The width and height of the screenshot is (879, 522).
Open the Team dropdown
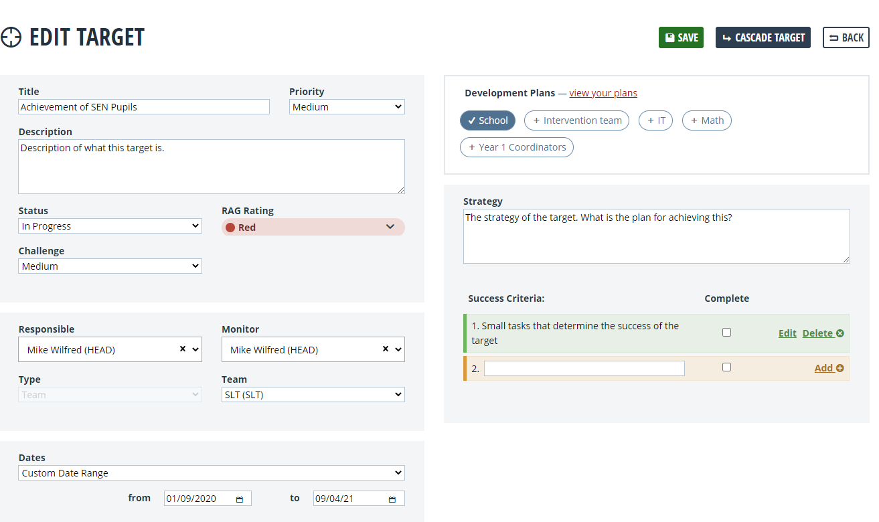(313, 394)
